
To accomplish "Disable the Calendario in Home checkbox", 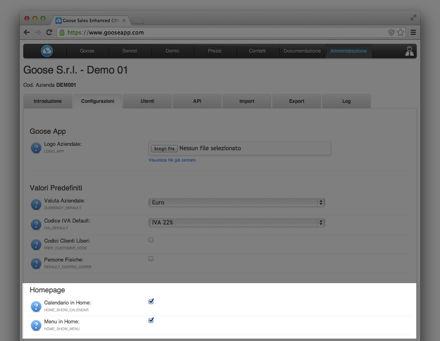I will pos(151,301).
